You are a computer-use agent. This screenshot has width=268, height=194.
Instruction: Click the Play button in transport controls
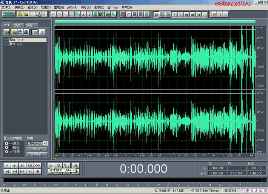15,165
